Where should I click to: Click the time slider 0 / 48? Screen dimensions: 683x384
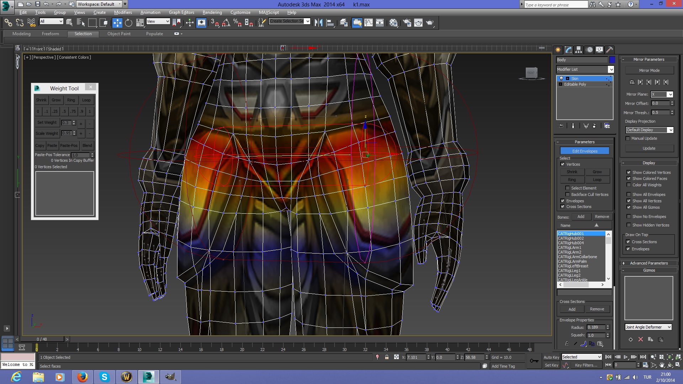tap(42, 339)
